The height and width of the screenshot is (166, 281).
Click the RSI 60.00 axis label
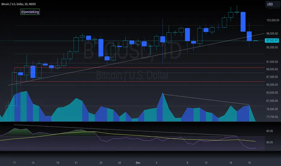(x=270, y=142)
